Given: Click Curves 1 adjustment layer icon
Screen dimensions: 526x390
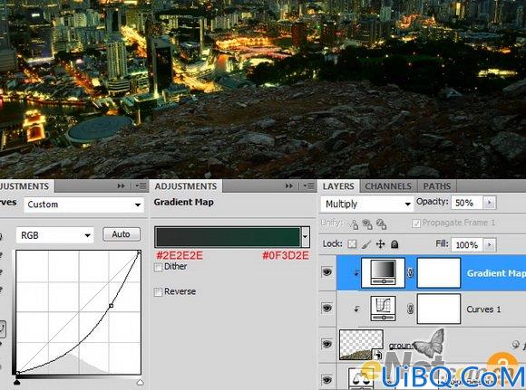Looking at the screenshot, I should coord(383,309).
